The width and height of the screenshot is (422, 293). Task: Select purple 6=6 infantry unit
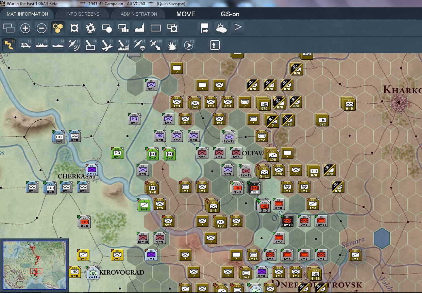pos(168,119)
